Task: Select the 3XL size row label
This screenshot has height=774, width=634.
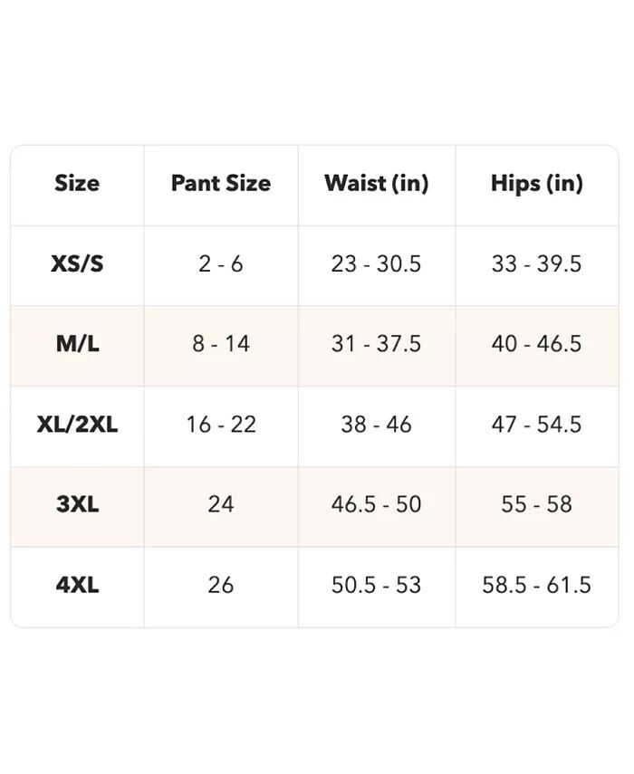Action: 77,504
